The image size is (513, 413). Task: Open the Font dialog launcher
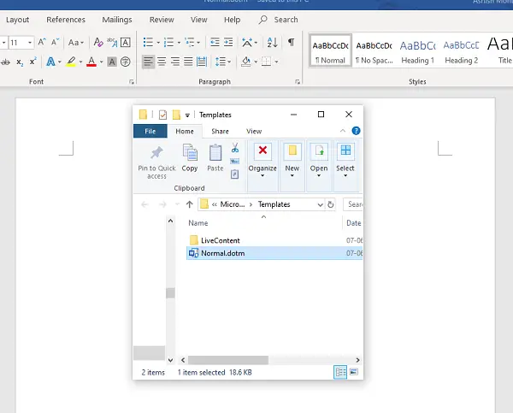132,82
